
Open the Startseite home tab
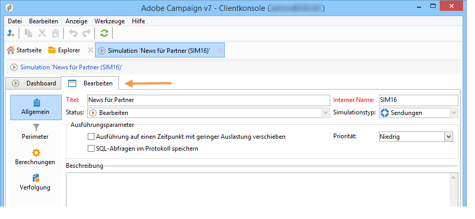pos(24,50)
